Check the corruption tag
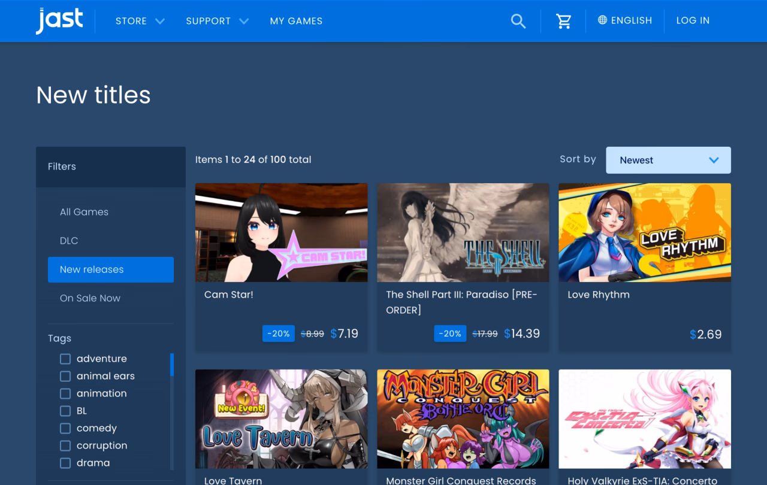Image resolution: width=767 pixels, height=485 pixels. 65,445
